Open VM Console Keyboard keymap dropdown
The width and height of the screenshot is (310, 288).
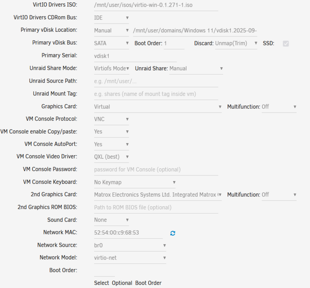point(135,182)
